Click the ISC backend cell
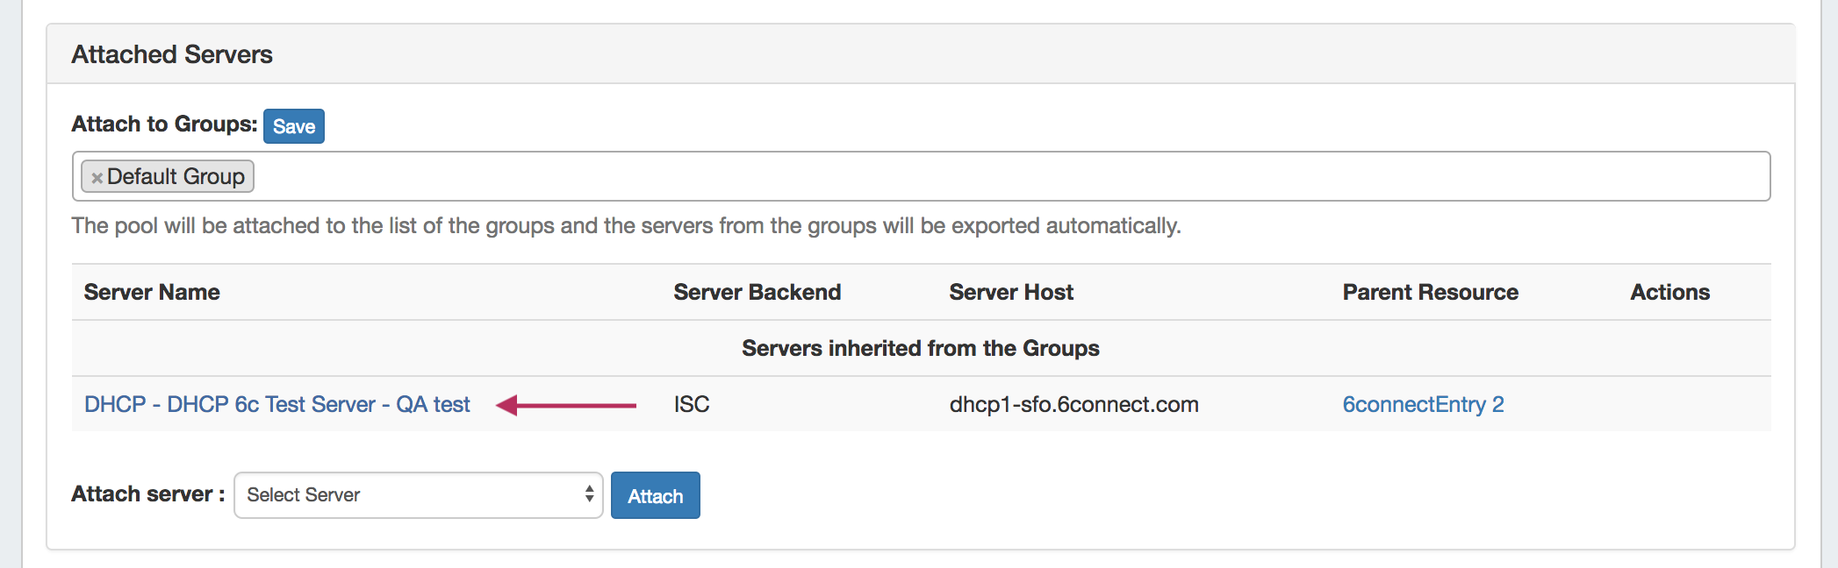1838x568 pixels. 692,404
